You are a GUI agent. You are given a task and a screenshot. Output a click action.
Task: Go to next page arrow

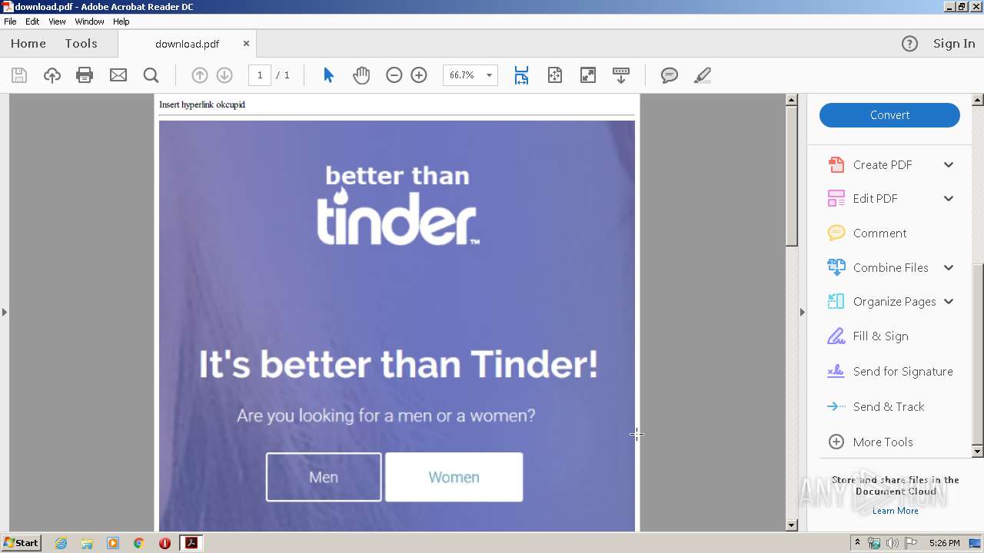pos(224,75)
